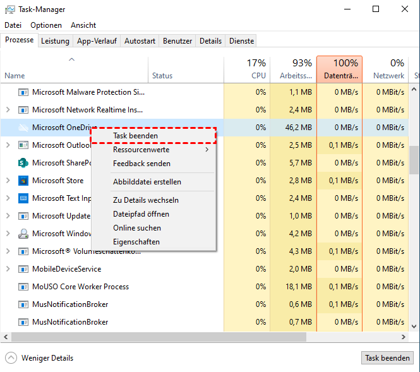Open the Ressourcenwerte submenu

[141, 150]
